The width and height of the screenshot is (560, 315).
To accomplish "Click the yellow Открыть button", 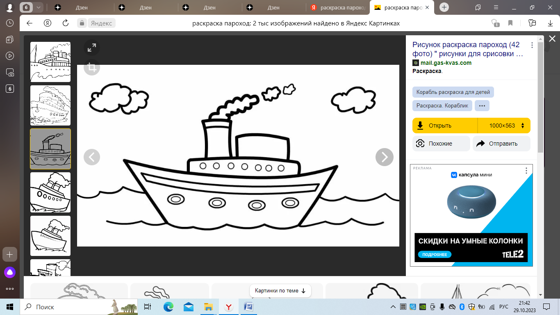I will (x=445, y=126).
